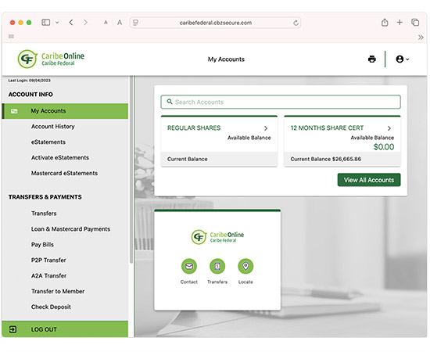430x352 pixels.
Task: Select Loan & Mastercard Payments
Action: [70, 229]
